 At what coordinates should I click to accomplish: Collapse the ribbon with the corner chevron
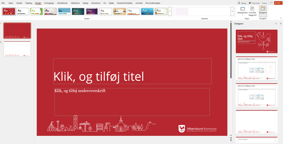[281, 18]
